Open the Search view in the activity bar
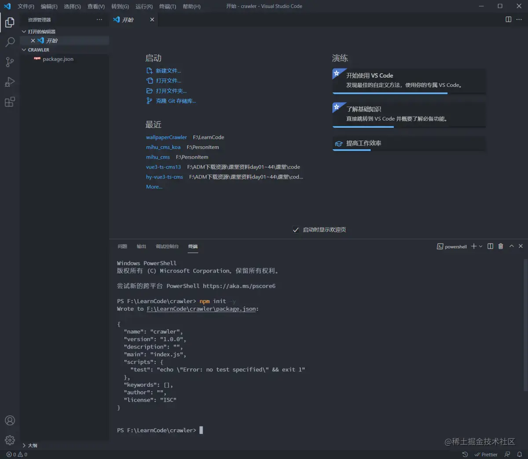 10,42
